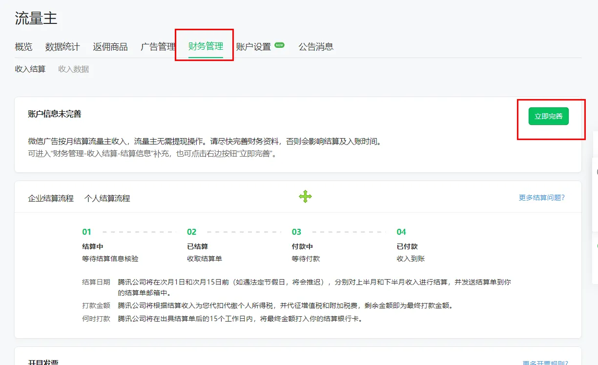Open the 返佣商品 tab
The image size is (598, 365).
pos(110,46)
